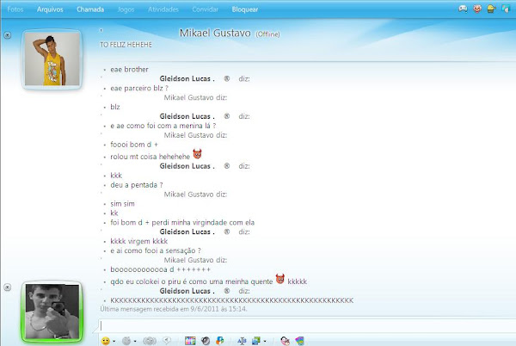Click the status message TO FELIZ HEHEHE

126,45
